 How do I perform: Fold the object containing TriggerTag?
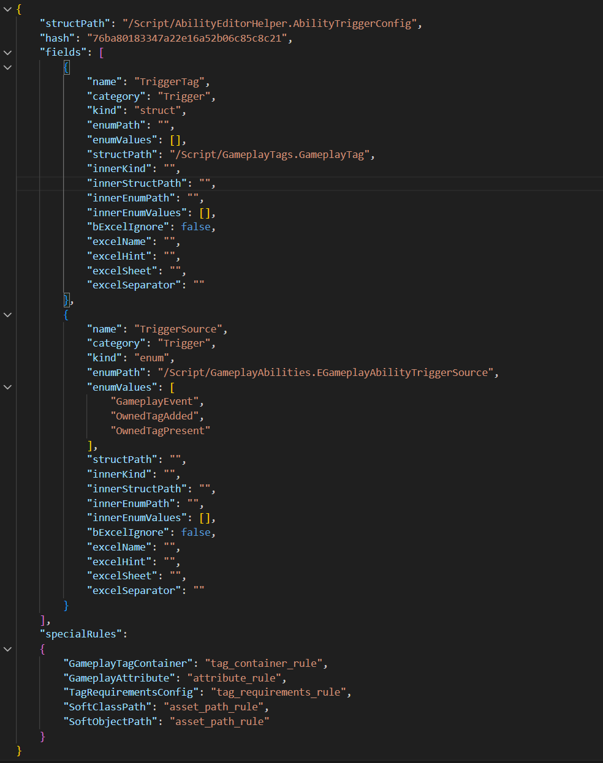(7, 67)
